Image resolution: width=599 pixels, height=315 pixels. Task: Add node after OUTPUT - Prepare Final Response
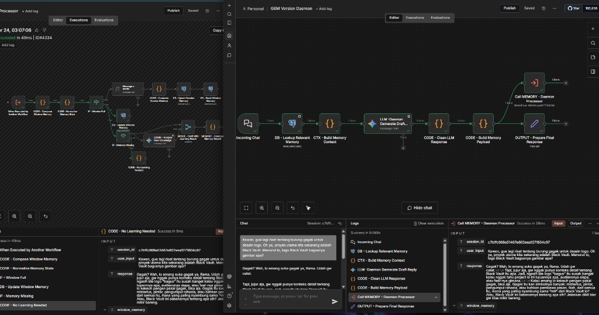566,124
